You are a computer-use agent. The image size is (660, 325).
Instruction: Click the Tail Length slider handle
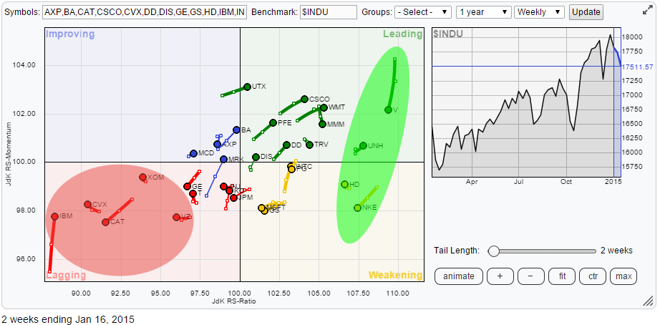tap(493, 251)
